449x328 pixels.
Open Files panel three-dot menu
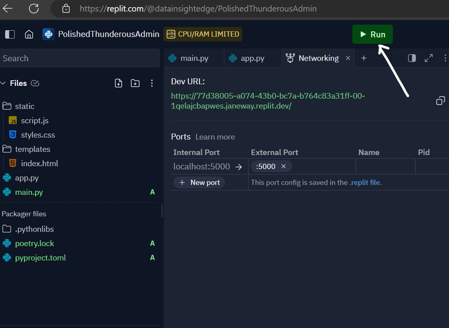(x=152, y=83)
